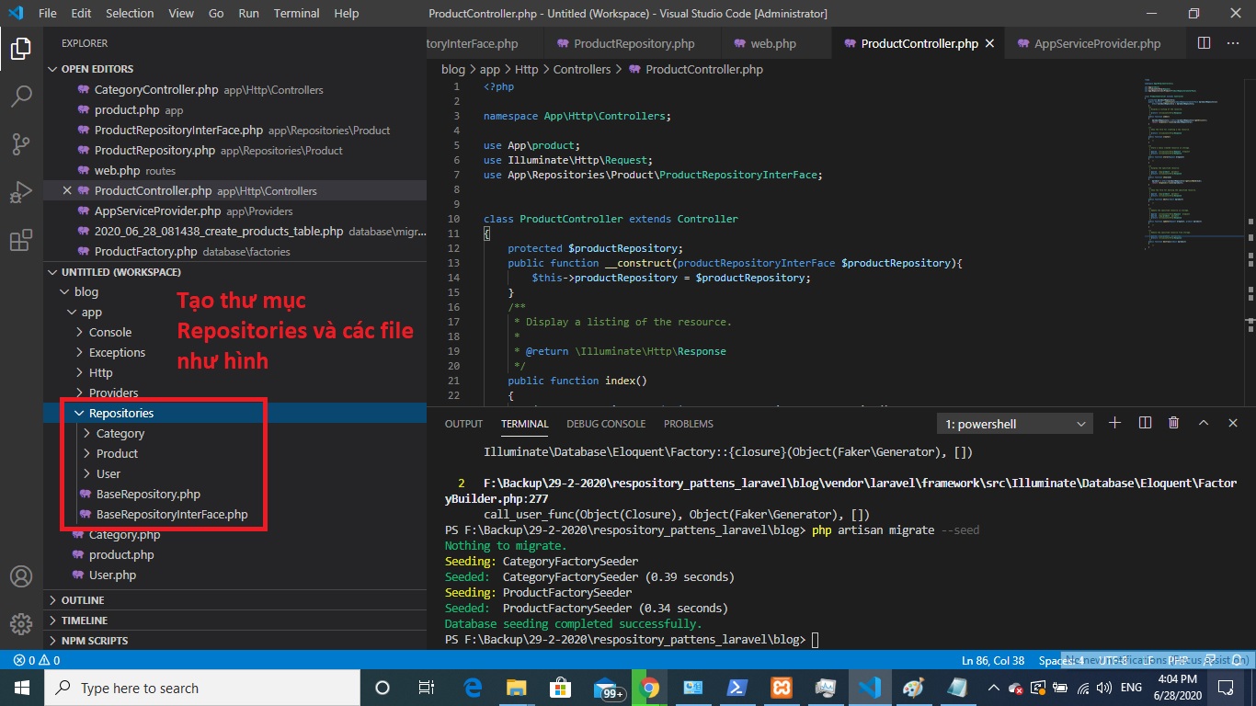Open PowerShell from the taskbar
Viewport: 1256px width, 706px height.
(x=736, y=688)
